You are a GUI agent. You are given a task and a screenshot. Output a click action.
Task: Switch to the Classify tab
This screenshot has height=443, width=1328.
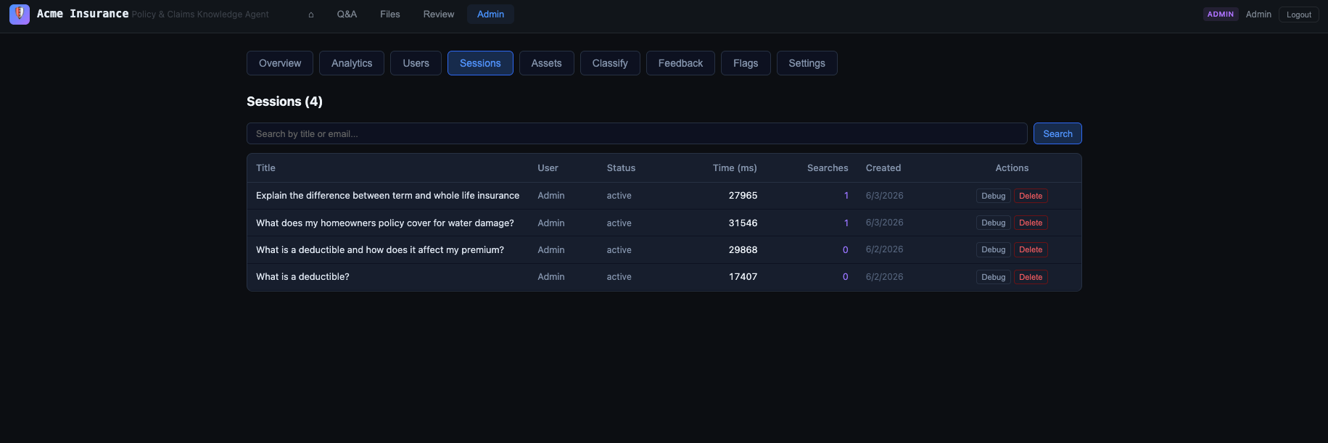610,63
